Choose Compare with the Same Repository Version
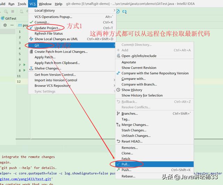Image resolution: width=223 pixels, height=185 pixels. coord(154,73)
